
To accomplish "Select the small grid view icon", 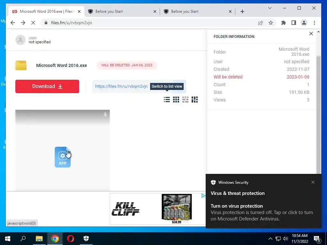I will (x=176, y=100).
